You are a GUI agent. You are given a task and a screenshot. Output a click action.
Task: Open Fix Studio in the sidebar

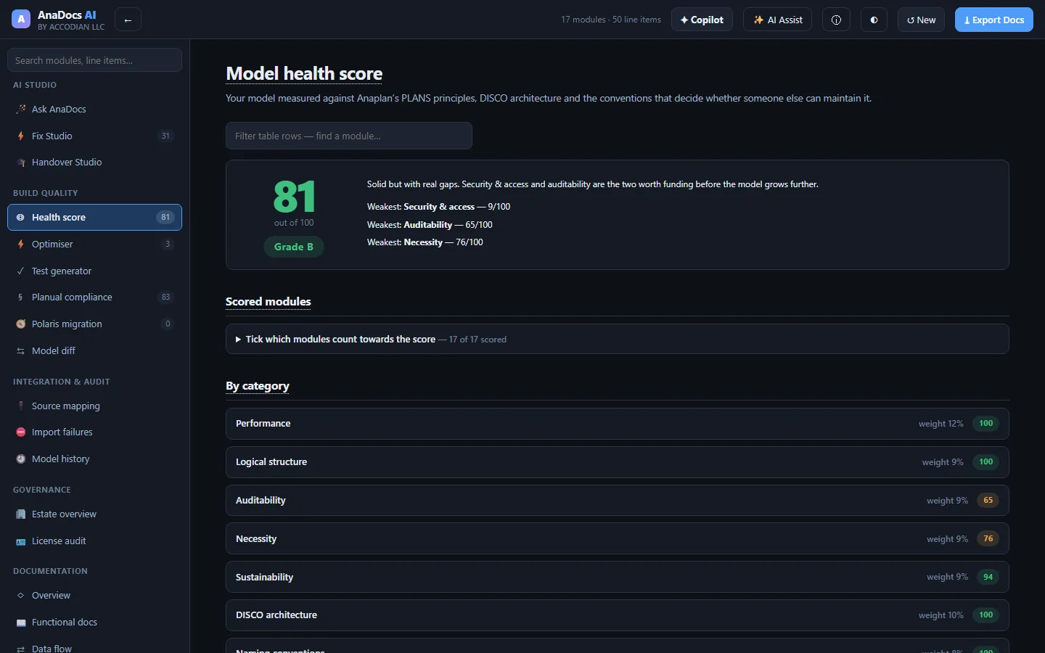click(x=94, y=136)
